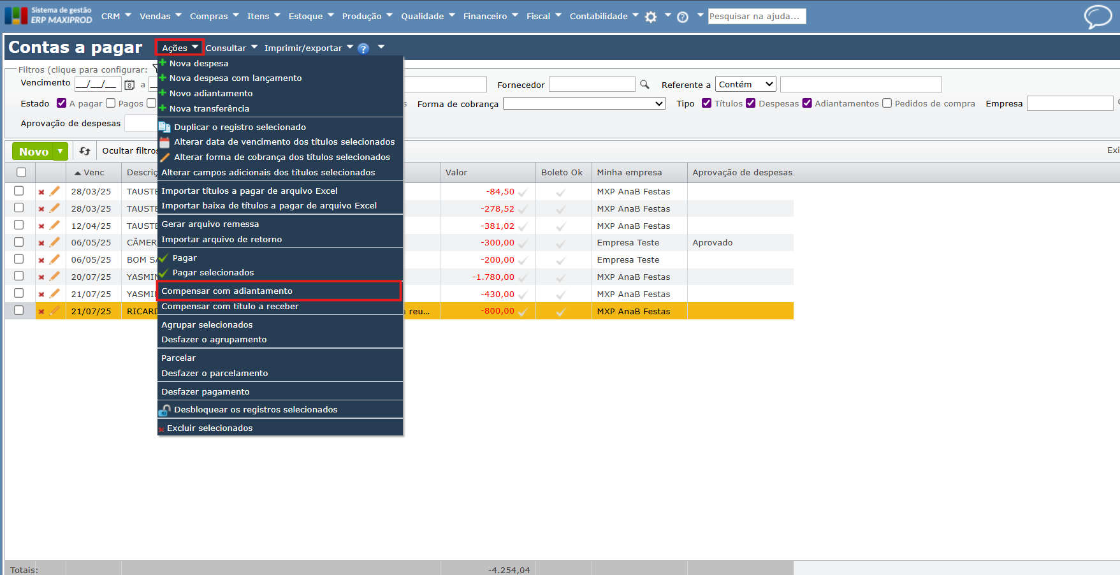Sort by the Minha empresa column header

(629, 173)
